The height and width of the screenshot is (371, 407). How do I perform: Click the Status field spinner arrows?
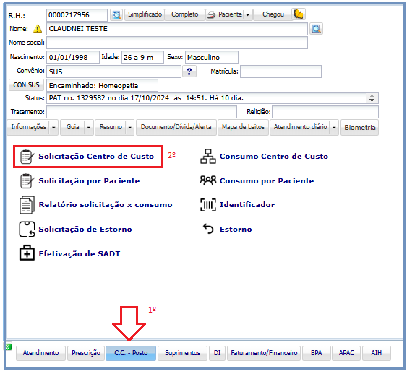click(372, 98)
